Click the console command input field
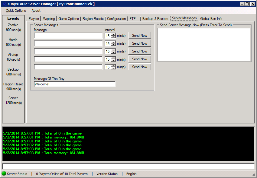The image size is (257, 178). pyautogui.click(x=128, y=166)
